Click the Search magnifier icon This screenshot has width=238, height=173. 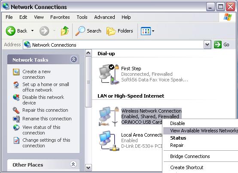pos(80,31)
